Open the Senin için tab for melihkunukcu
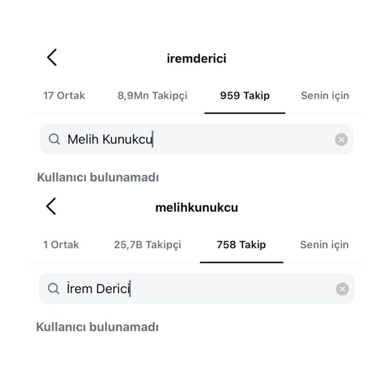 click(324, 245)
